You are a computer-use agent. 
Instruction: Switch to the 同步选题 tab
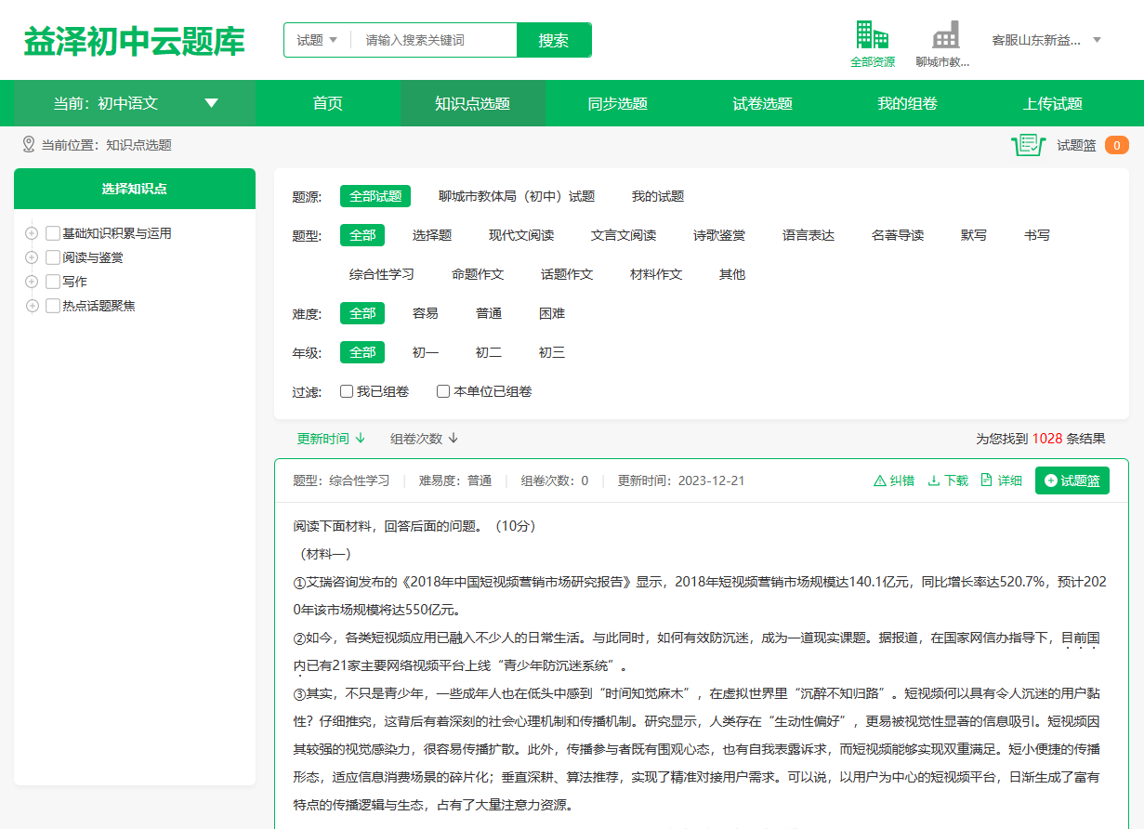click(618, 103)
